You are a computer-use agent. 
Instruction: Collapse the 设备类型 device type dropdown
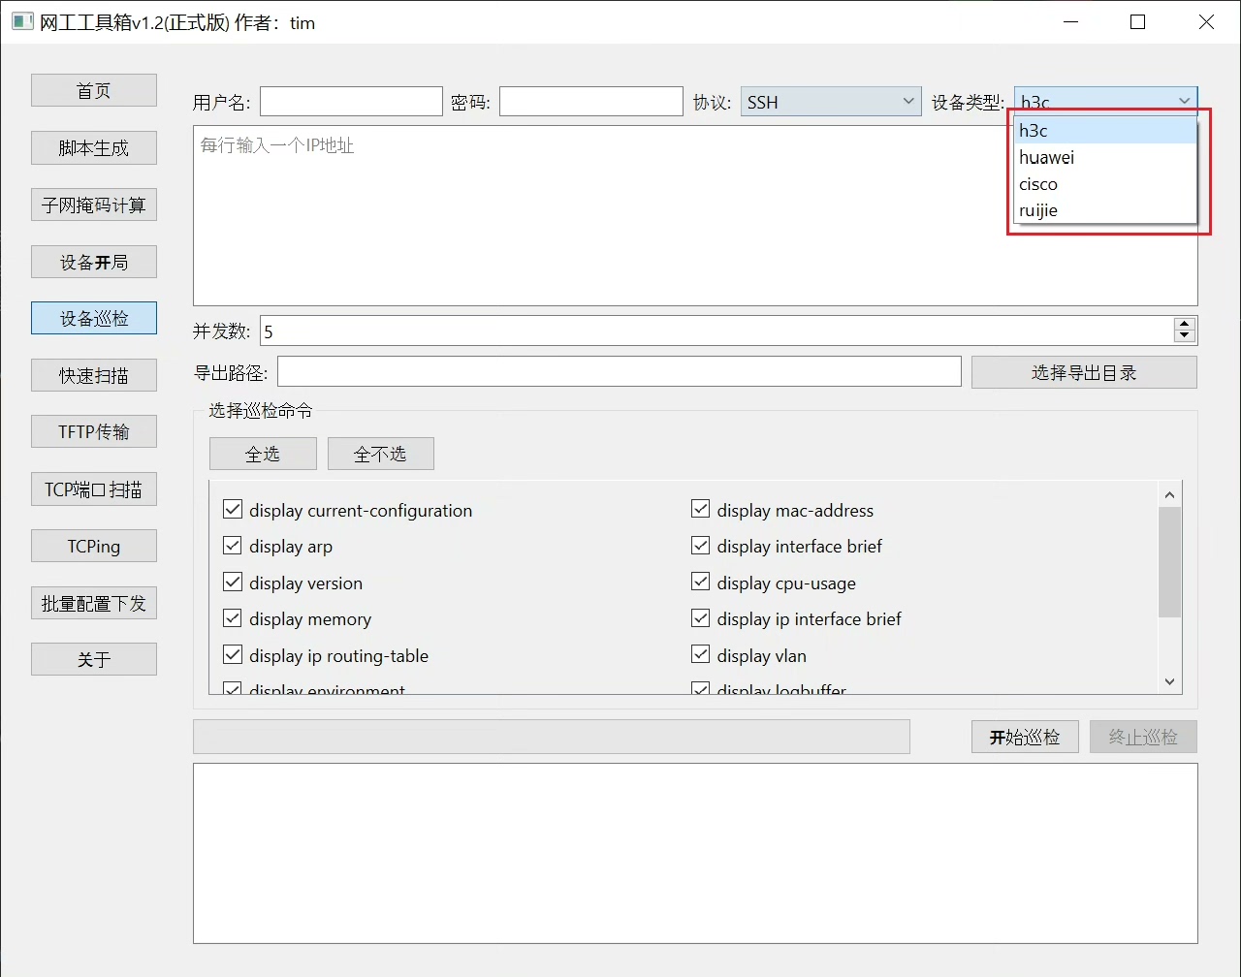(x=1106, y=102)
